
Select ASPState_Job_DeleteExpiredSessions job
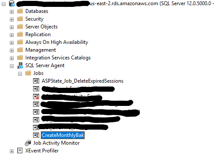coord(83,81)
